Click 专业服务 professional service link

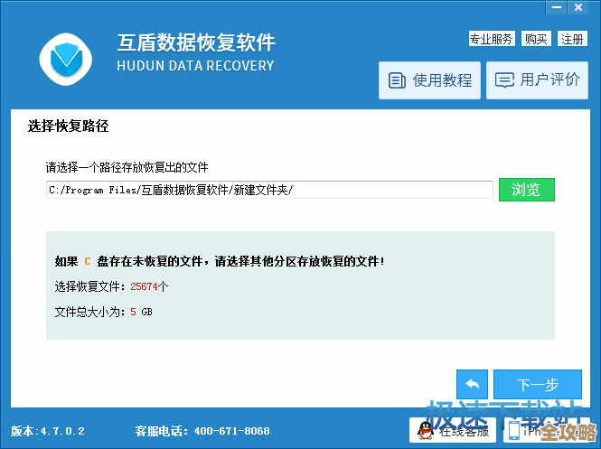[492, 39]
